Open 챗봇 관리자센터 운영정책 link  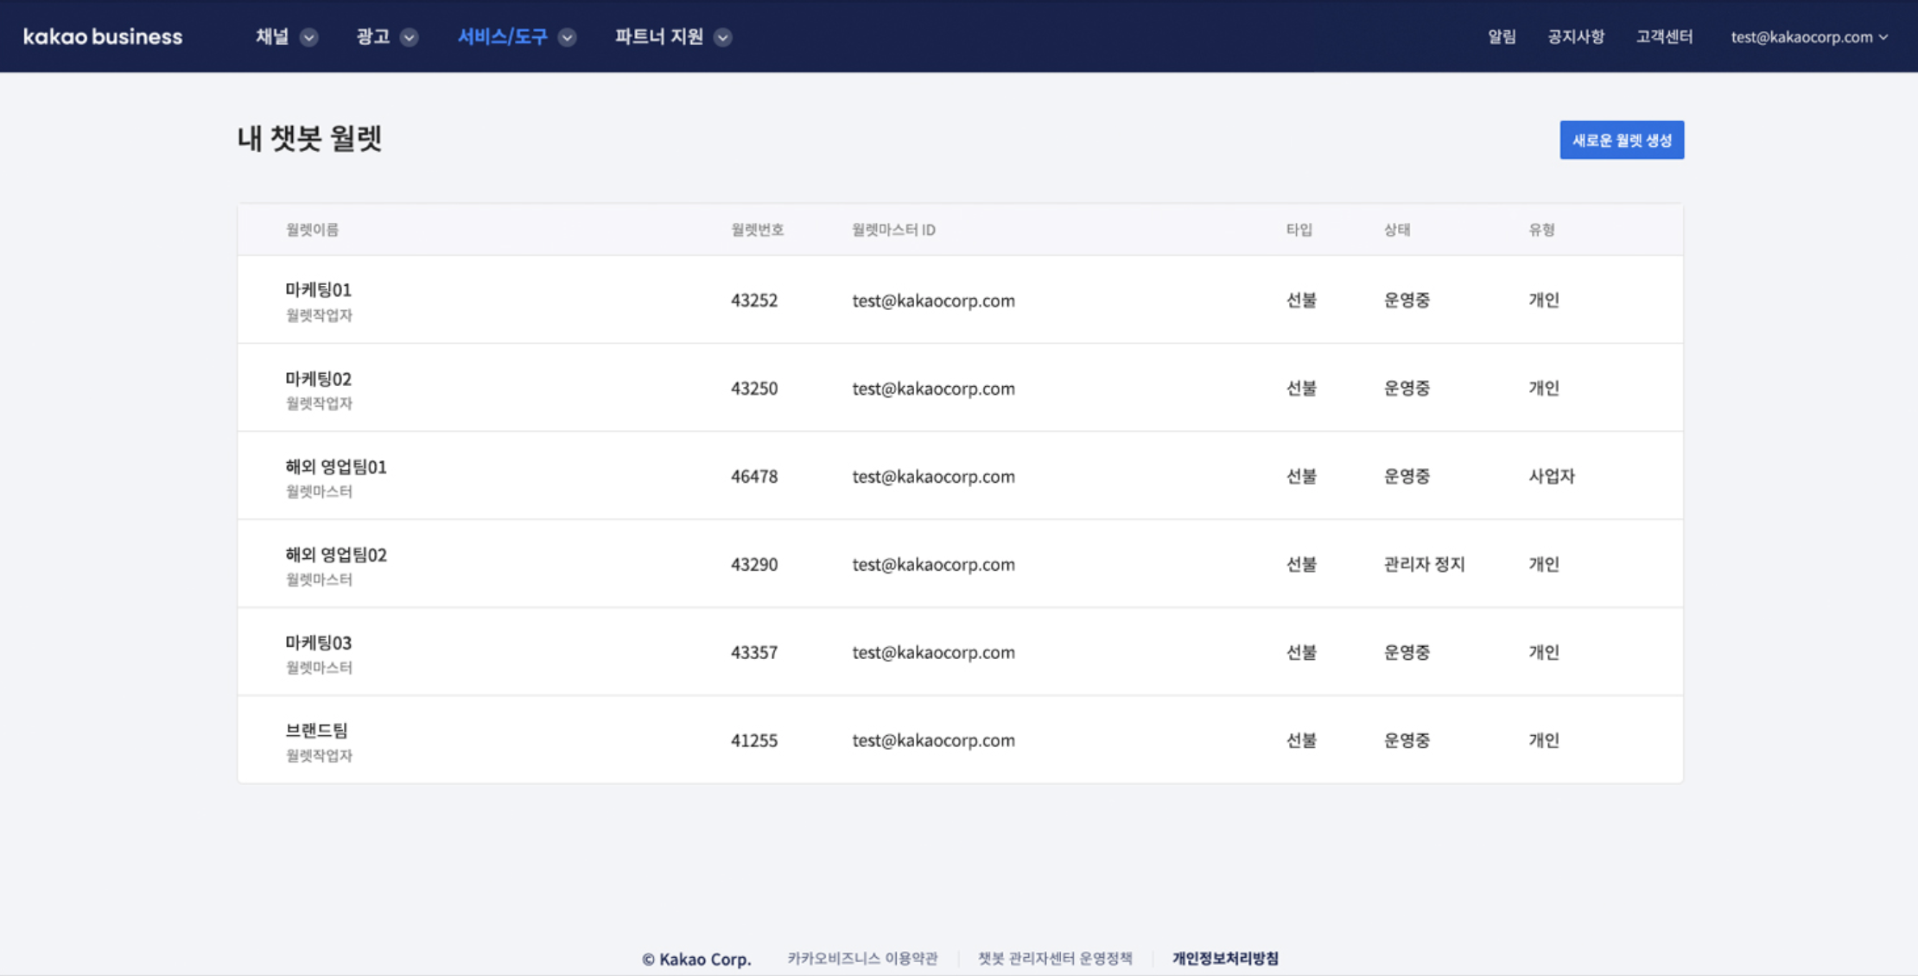point(1054,958)
